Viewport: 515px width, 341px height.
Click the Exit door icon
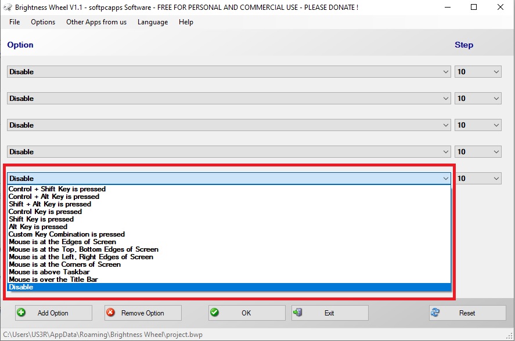[298, 313]
